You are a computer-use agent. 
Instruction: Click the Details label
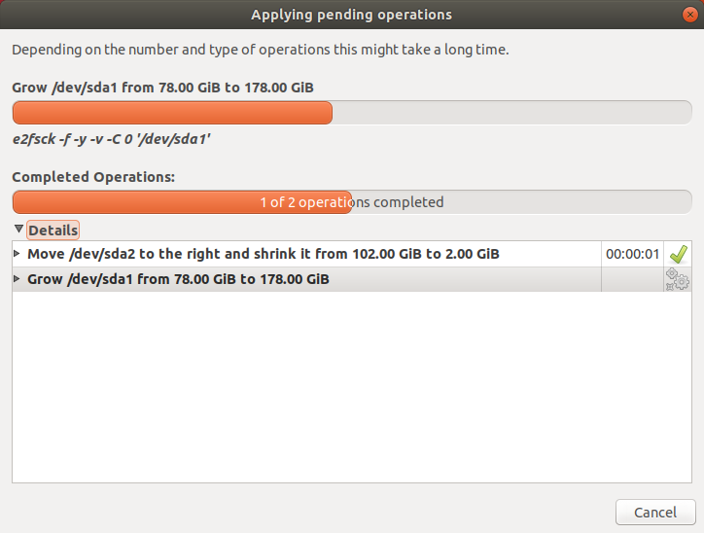(x=53, y=231)
